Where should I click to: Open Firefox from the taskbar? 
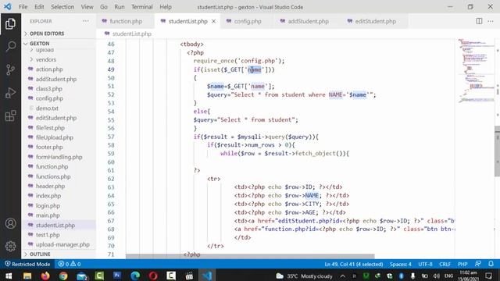point(45,276)
